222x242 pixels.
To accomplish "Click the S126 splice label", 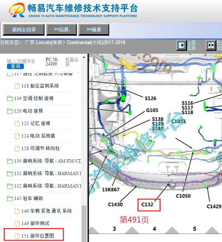I will click(150, 98).
